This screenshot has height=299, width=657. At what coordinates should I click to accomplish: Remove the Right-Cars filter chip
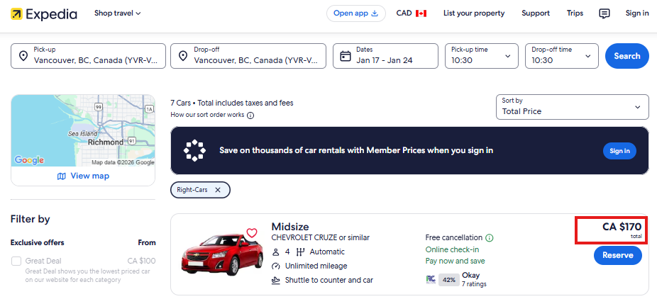pyautogui.click(x=218, y=190)
